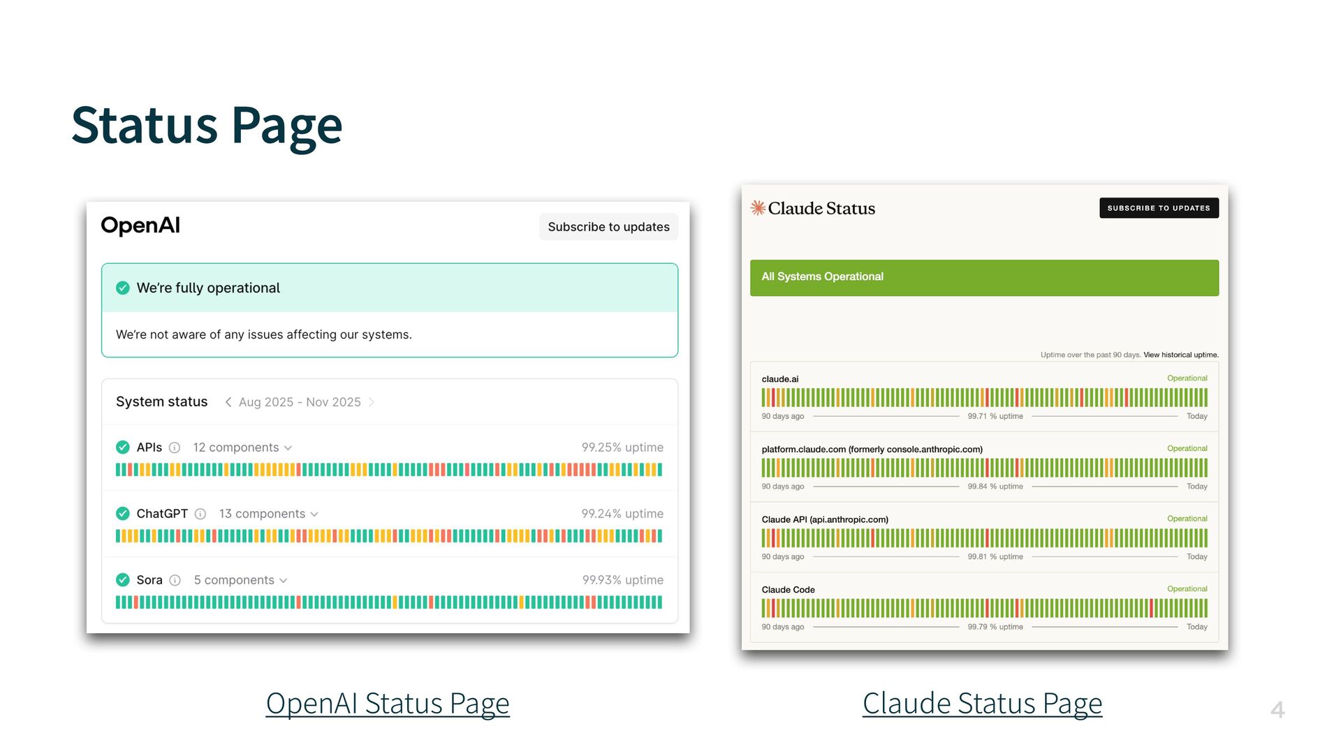Click the info icon next to Sora
Image resolution: width=1341 pixels, height=754 pixels.
click(x=175, y=580)
